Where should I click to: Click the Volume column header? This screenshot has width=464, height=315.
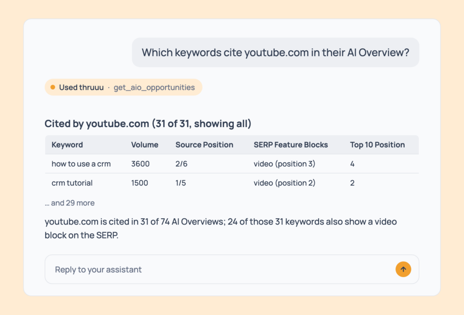[x=145, y=145]
